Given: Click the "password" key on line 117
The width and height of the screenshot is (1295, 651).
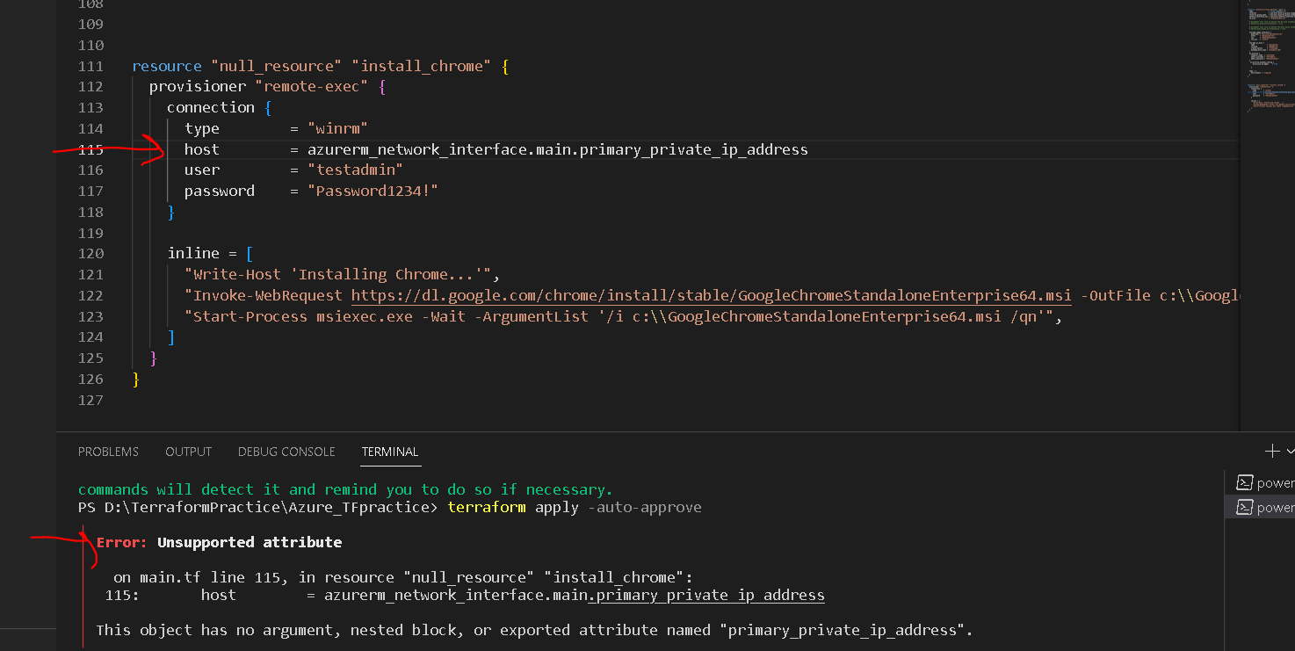Looking at the screenshot, I should tap(220, 191).
